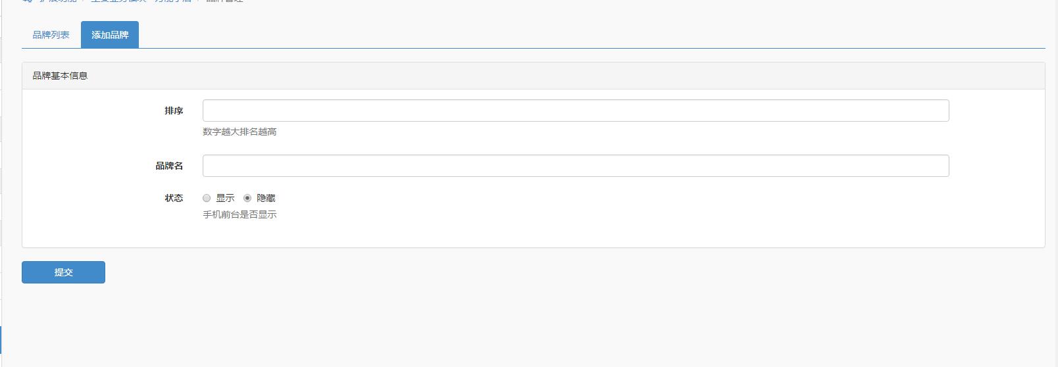Click the 手机前台是否显示 help text
This screenshot has height=367, width=1058.
coord(239,214)
